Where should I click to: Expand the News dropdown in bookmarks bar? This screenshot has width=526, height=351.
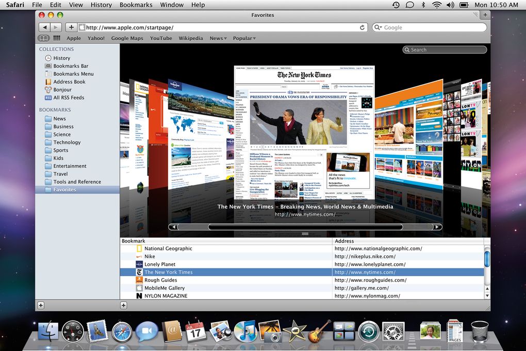point(218,38)
